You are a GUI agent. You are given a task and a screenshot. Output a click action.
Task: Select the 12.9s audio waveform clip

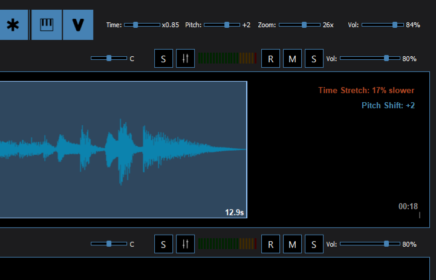click(121, 149)
